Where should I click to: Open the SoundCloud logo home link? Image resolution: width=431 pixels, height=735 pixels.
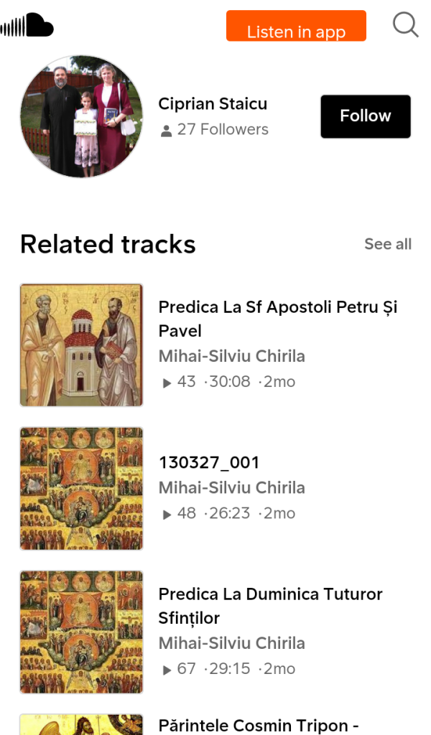(27, 26)
